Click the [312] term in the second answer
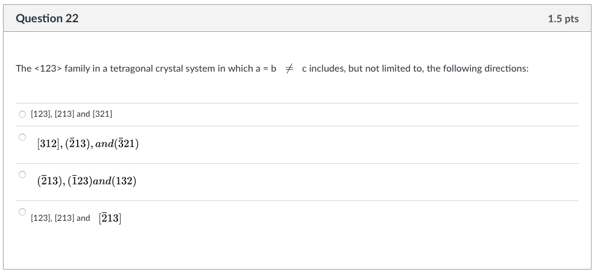The image size is (597, 275). [x=48, y=144]
